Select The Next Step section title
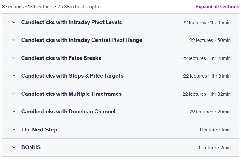241x160 pixels. (39, 130)
